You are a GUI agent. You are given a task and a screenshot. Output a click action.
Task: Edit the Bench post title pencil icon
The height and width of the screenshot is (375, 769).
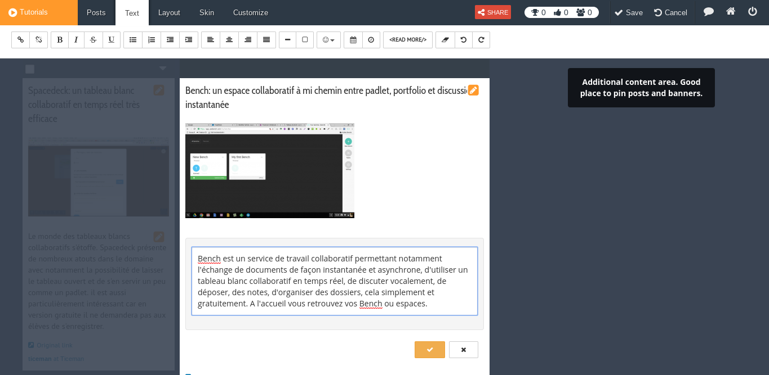point(473,90)
